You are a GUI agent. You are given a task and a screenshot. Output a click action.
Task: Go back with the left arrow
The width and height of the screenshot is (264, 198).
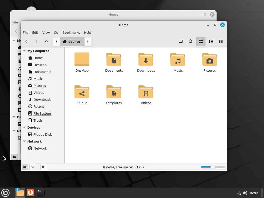point(27,42)
